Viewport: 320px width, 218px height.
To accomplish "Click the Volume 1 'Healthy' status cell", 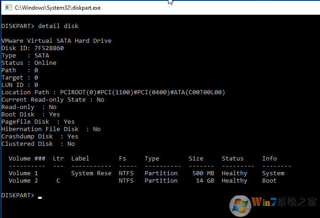I will coord(235,173).
